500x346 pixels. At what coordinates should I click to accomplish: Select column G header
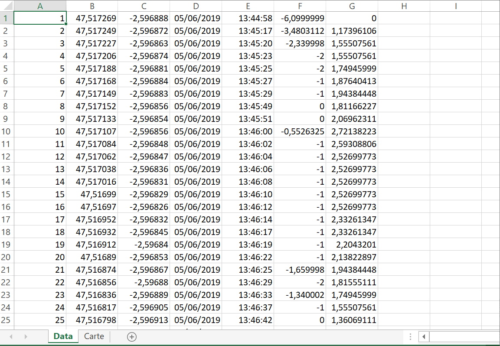coord(352,6)
